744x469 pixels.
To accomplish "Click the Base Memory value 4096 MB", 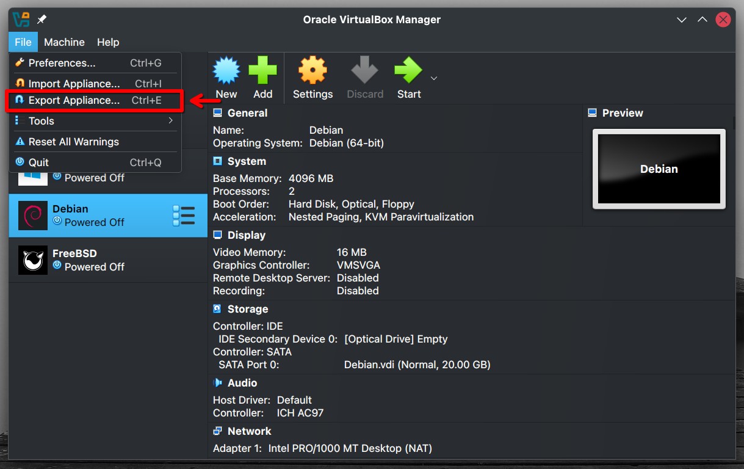I will (311, 179).
